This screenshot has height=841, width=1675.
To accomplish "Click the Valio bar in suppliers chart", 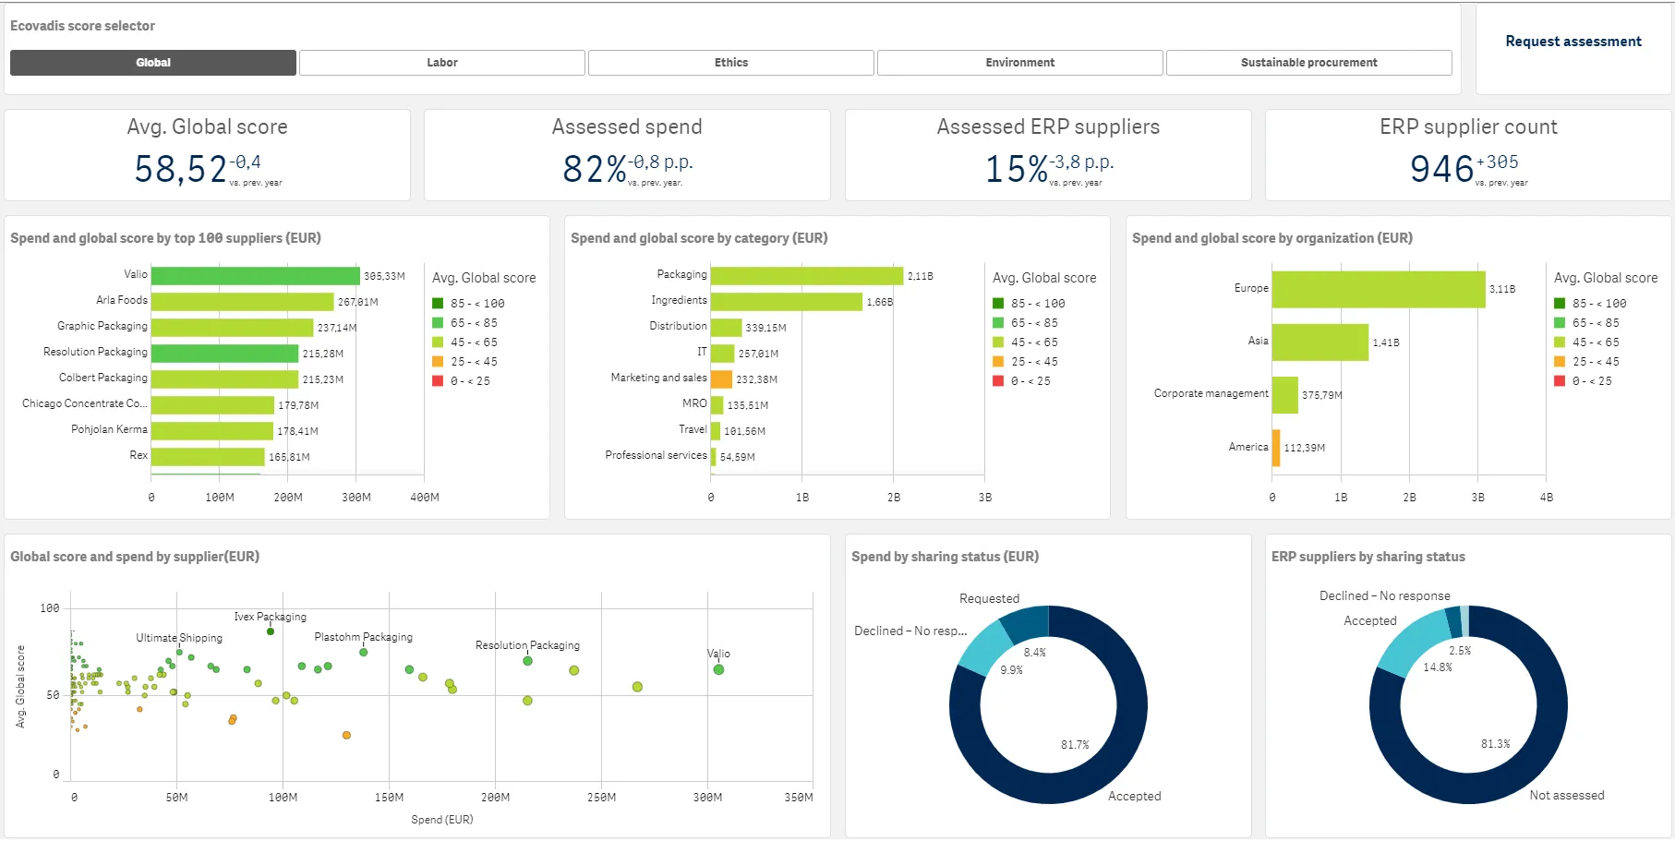I will pos(255,276).
